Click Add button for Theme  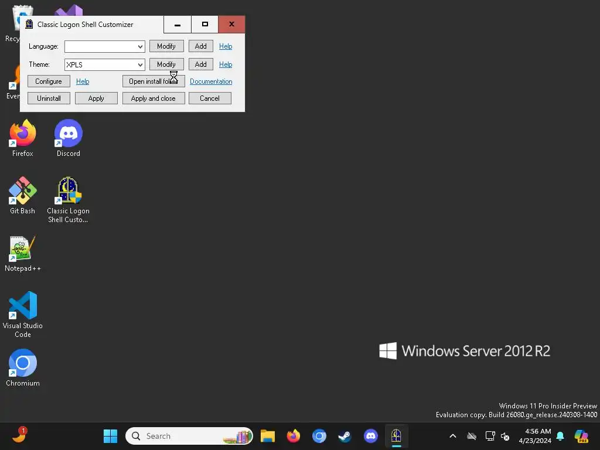click(200, 64)
